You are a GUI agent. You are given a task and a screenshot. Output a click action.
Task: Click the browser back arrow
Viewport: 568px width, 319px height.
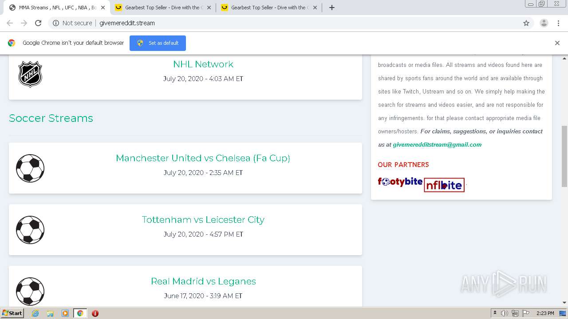pyautogui.click(x=10, y=23)
